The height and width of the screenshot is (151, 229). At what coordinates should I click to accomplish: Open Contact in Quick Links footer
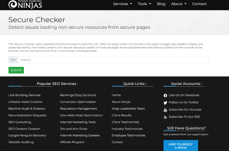pos(117,142)
